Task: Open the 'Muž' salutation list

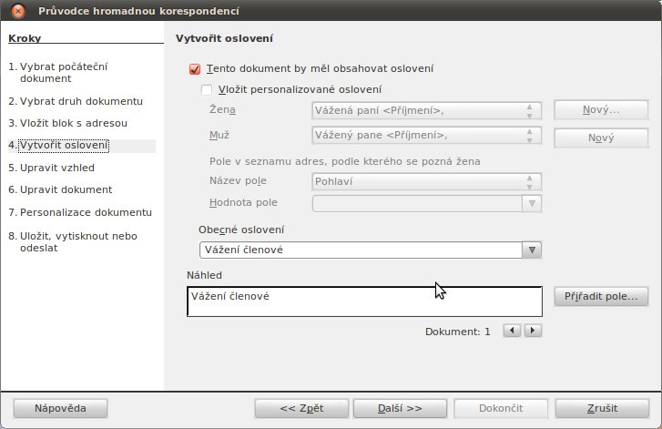Action: pos(426,135)
